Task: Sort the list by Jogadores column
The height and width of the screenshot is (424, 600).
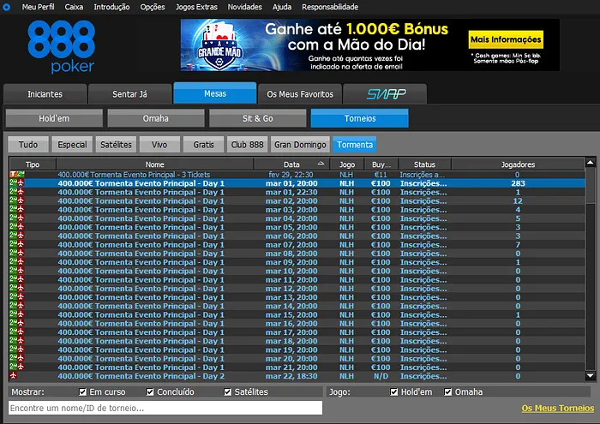Action: (x=518, y=164)
